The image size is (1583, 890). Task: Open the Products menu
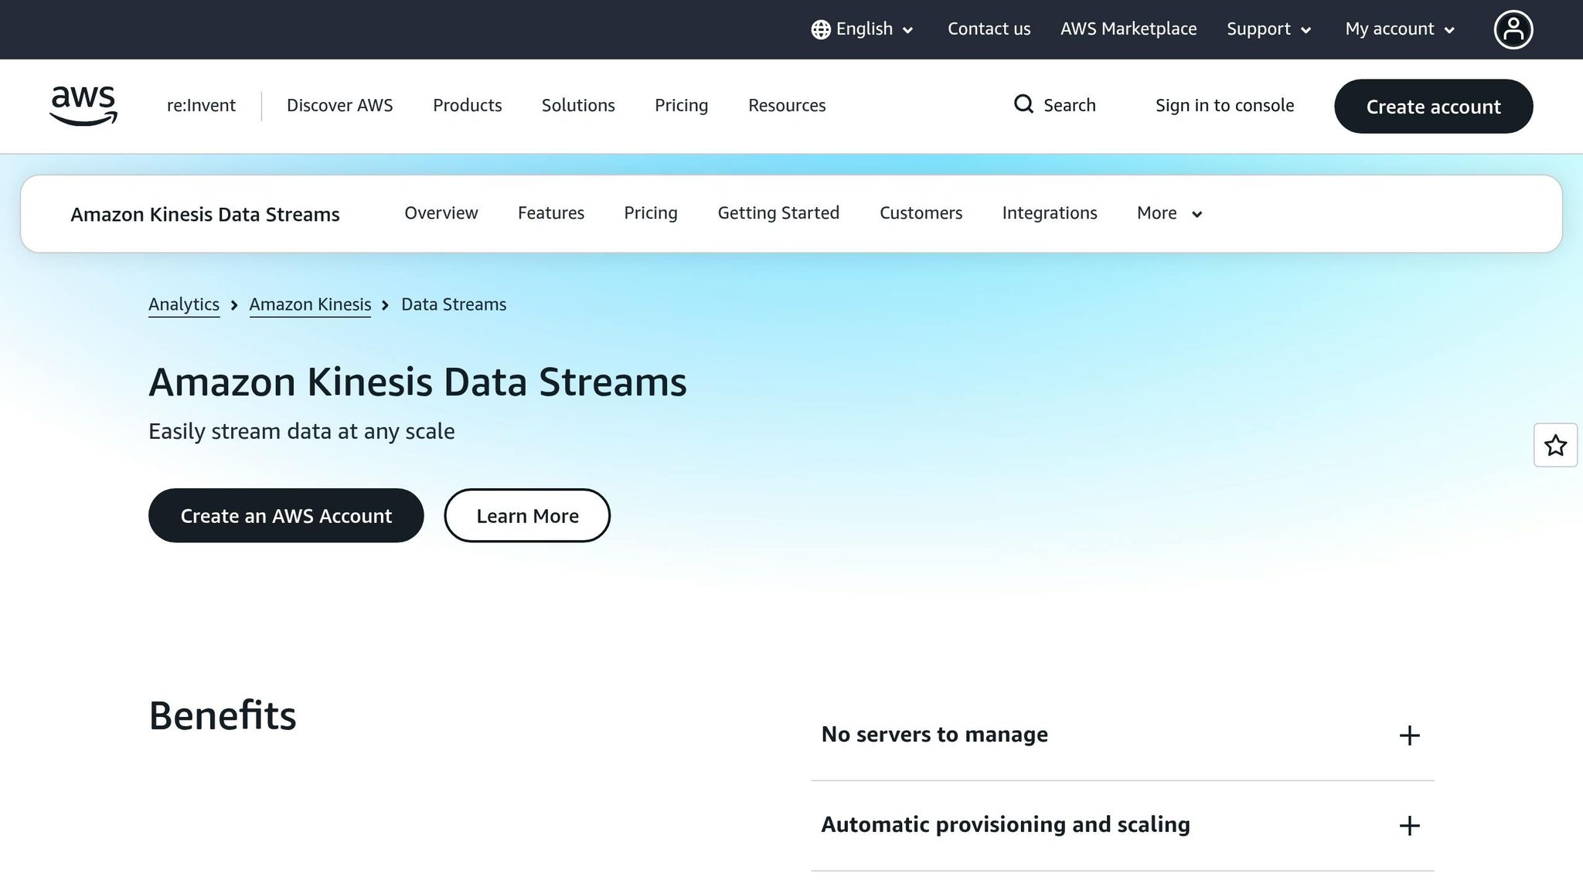click(x=467, y=105)
